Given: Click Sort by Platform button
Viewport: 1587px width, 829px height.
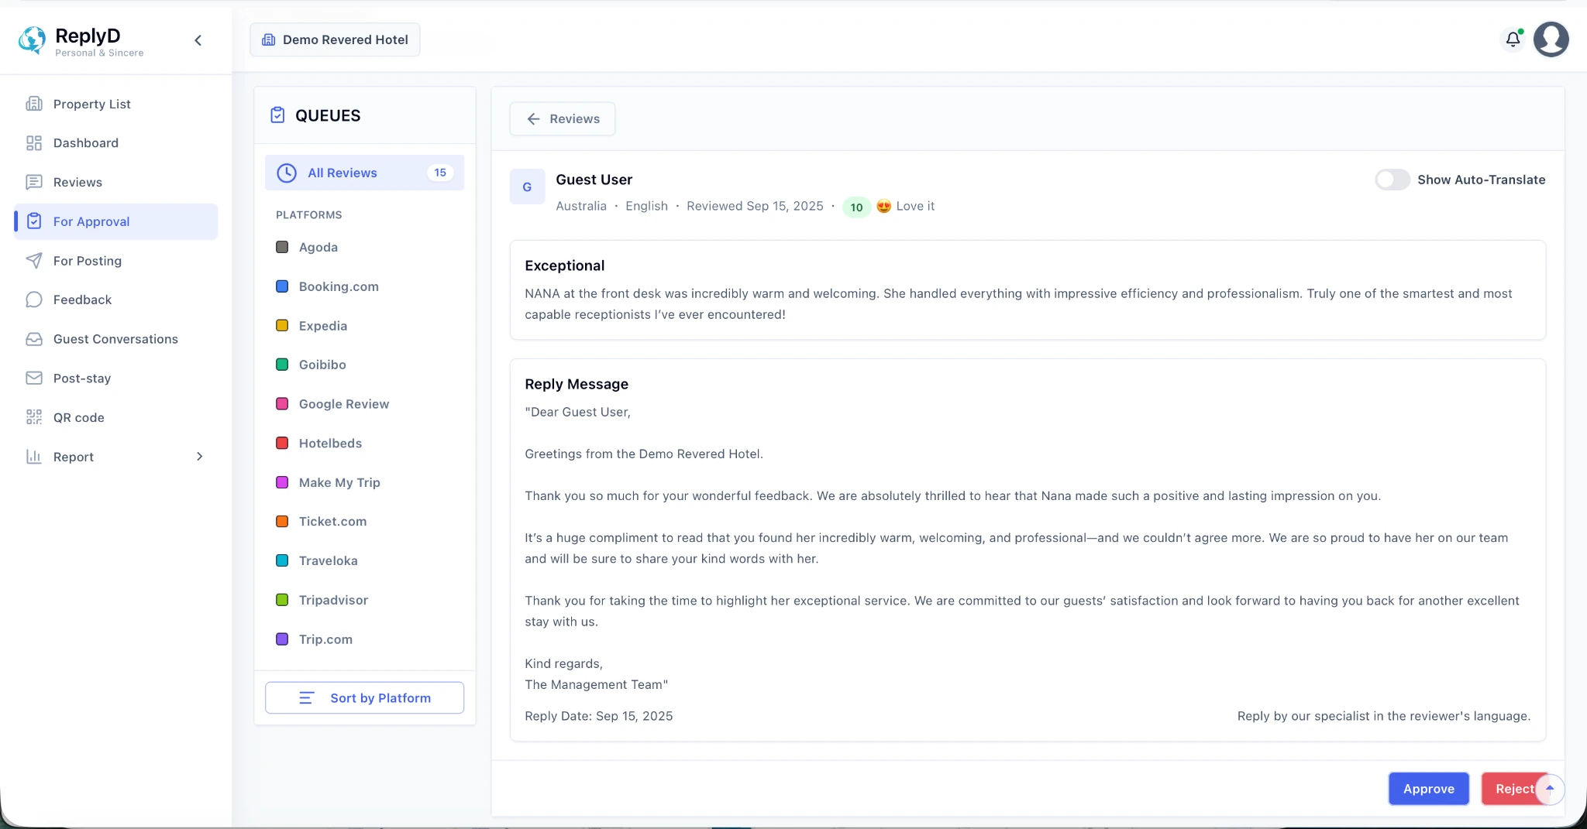Looking at the screenshot, I should tap(364, 698).
